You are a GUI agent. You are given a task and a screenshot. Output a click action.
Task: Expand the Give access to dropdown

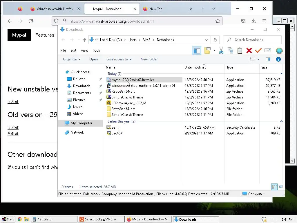[x=119, y=59]
